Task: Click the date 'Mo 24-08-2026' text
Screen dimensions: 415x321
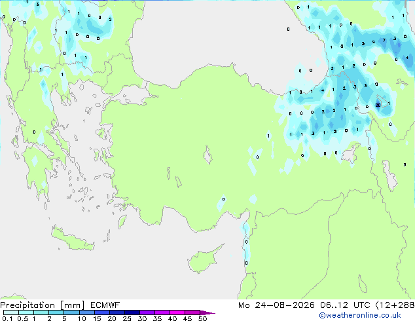Action: [276, 305]
